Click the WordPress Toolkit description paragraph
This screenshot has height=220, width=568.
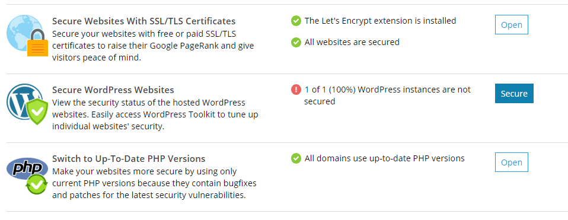tap(155, 114)
